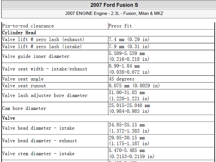The image size is (216, 162).
Task: Select the exhaust valve lift row label
Action: (43, 39)
